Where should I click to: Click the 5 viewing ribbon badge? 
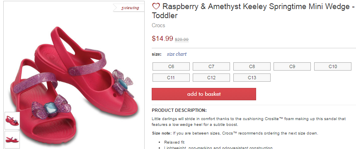(x=129, y=8)
